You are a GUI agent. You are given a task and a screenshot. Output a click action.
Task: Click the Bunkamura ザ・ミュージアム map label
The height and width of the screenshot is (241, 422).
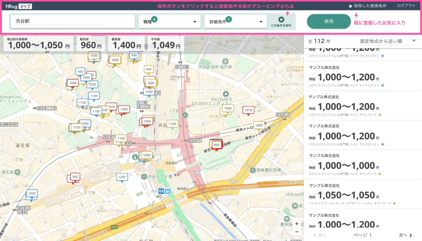pyautogui.click(x=15, y=99)
